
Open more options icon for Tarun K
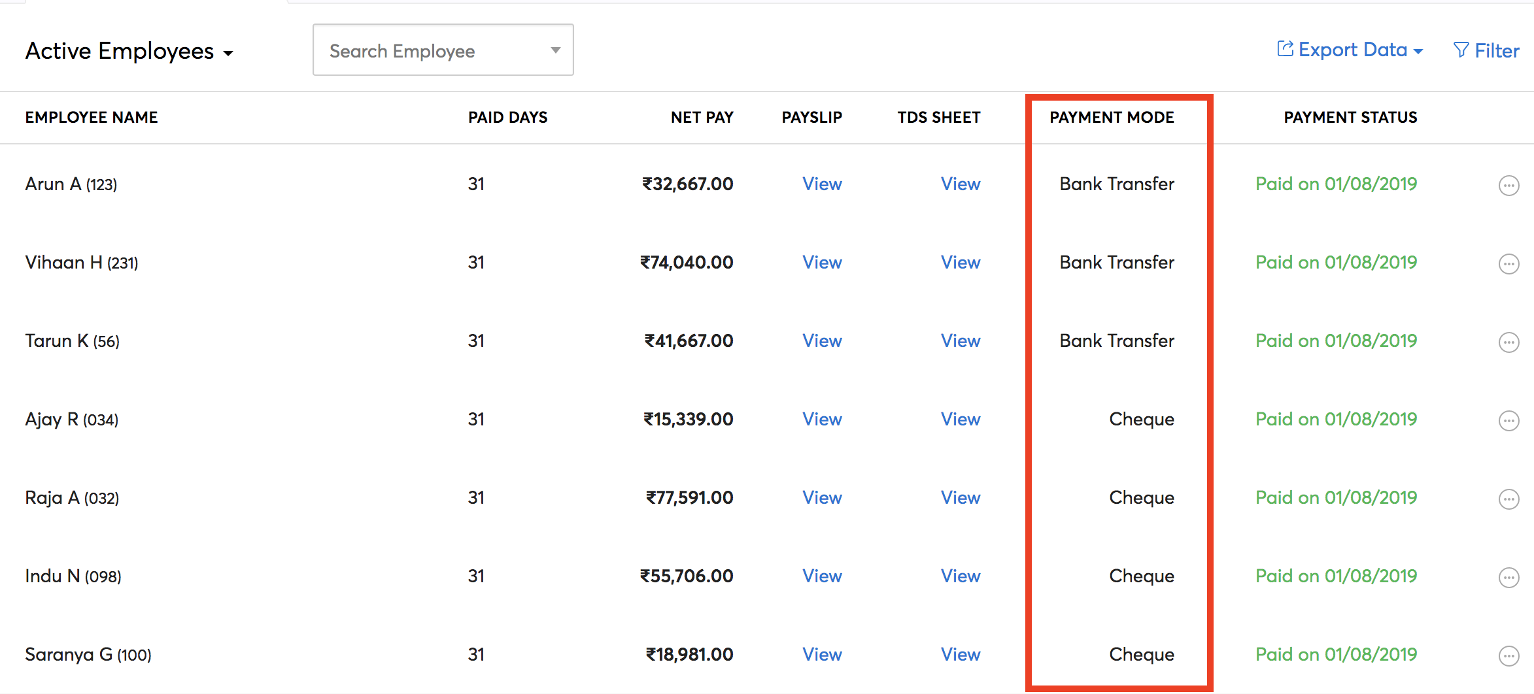coord(1508,342)
